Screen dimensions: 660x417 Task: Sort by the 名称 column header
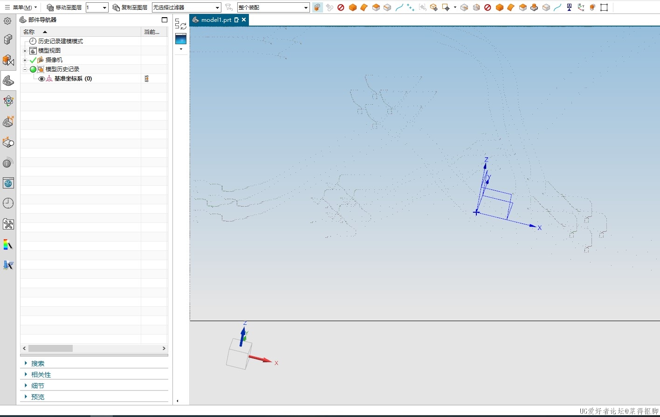80,32
